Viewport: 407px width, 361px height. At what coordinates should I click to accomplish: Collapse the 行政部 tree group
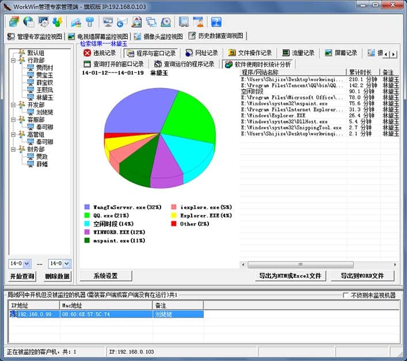pyautogui.click(x=13, y=60)
